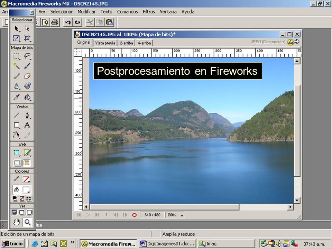Viewport: 332px width, 249px height.
Task: Switch to DigitImagenes01.doc taskbar window
Action: point(167,244)
